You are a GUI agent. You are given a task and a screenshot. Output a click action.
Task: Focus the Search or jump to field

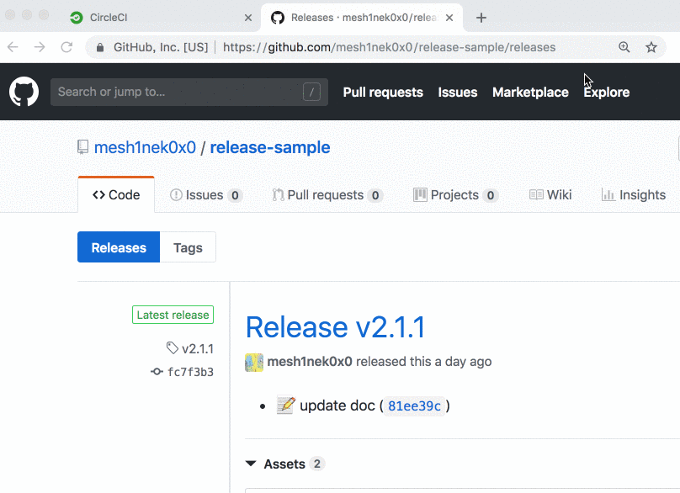tap(189, 92)
